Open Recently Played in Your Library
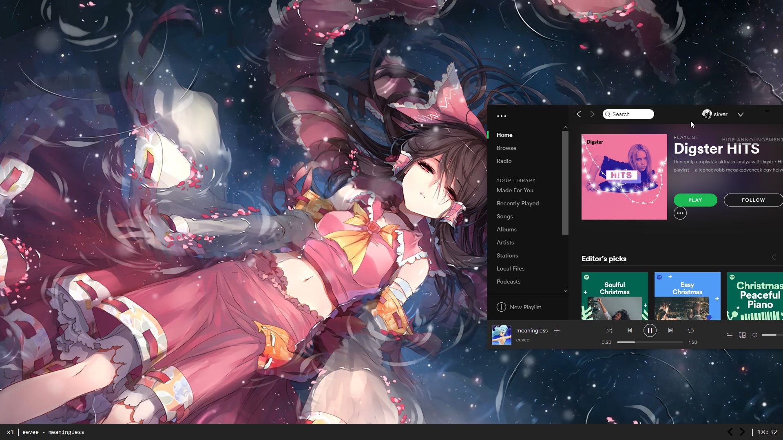The image size is (783, 440). tap(518, 203)
